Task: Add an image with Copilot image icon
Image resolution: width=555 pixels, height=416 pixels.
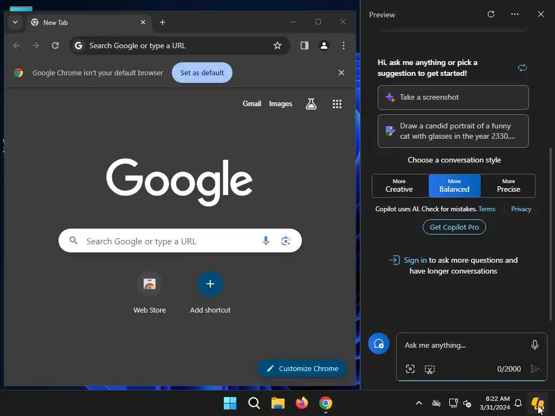Action: click(410, 369)
